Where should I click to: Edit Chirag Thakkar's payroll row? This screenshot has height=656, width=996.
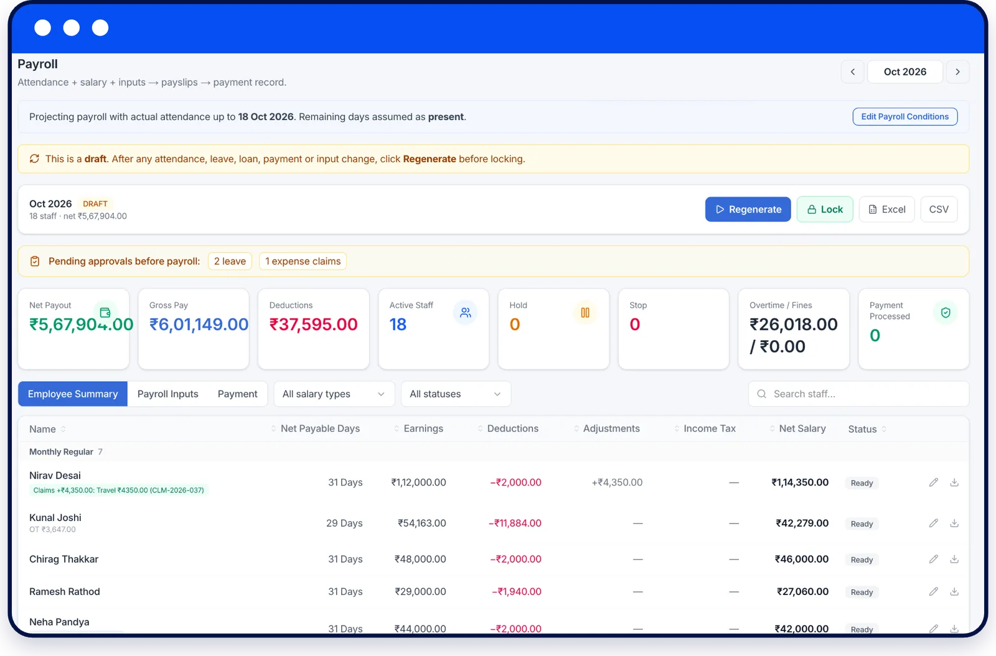tap(933, 560)
